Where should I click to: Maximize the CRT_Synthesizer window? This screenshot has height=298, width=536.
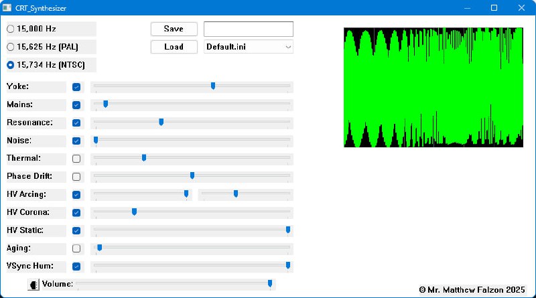[494, 7]
